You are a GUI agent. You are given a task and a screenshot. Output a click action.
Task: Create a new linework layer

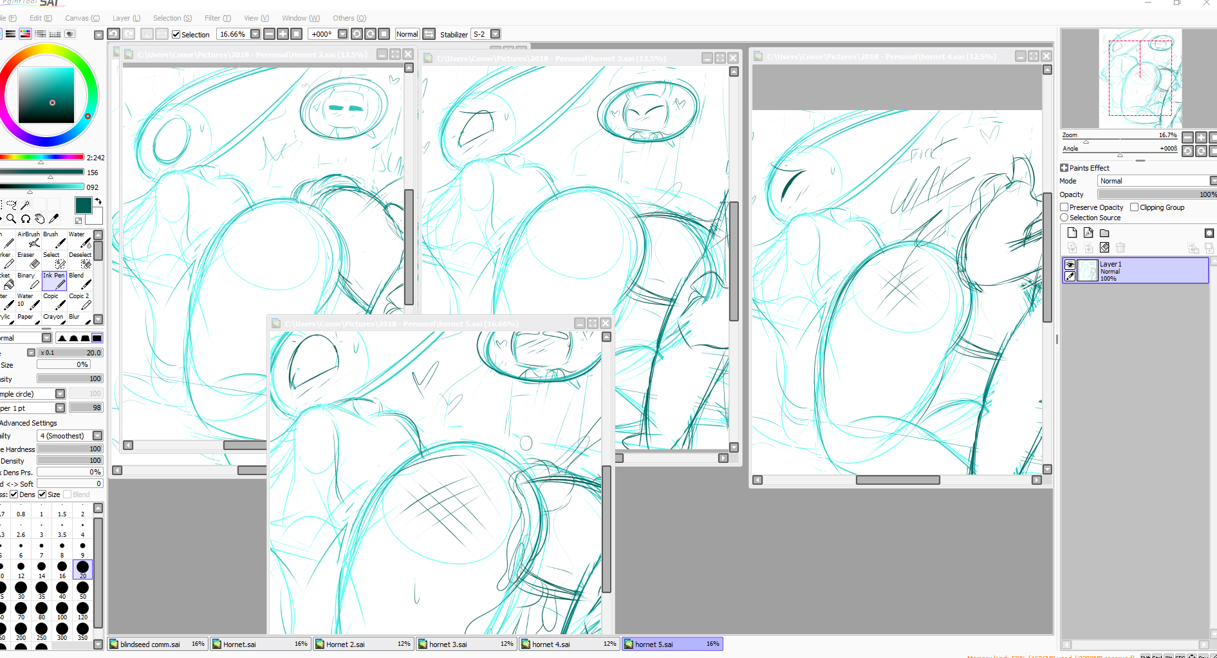coord(1088,233)
